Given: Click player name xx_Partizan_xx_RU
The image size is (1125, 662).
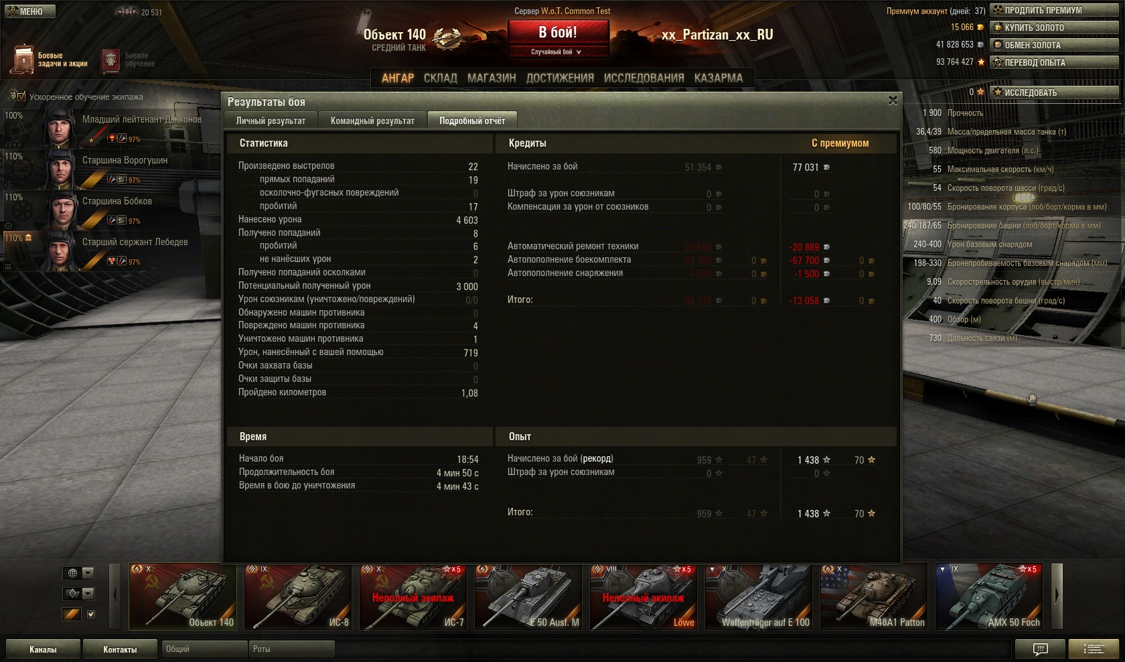Looking at the screenshot, I should pos(717,35).
